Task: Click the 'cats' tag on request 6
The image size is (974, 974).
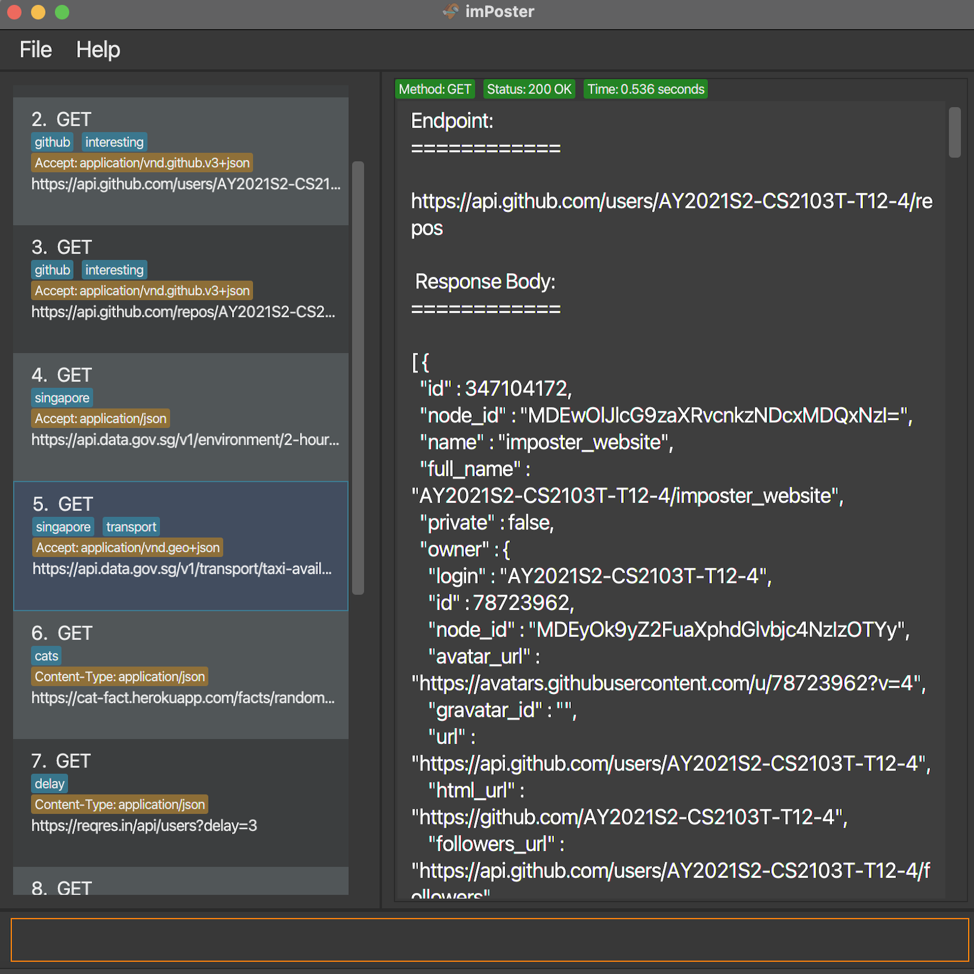Action: pyautogui.click(x=46, y=656)
